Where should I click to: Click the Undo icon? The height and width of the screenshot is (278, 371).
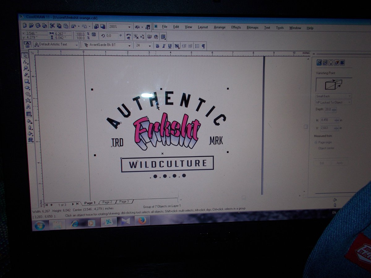click(x=74, y=26)
